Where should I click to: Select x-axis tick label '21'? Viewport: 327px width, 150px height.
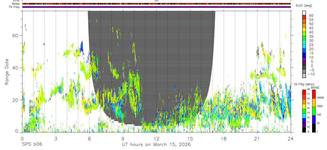tap(257, 139)
